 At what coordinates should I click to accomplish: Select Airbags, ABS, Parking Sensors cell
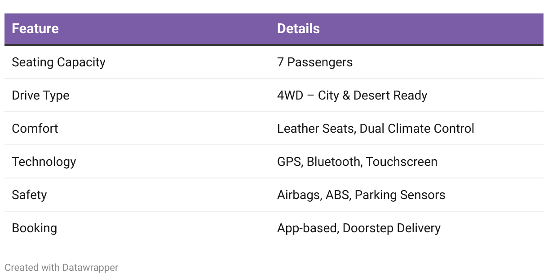coord(361,195)
